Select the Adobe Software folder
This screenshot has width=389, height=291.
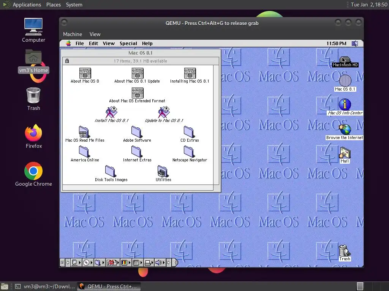[x=137, y=135]
